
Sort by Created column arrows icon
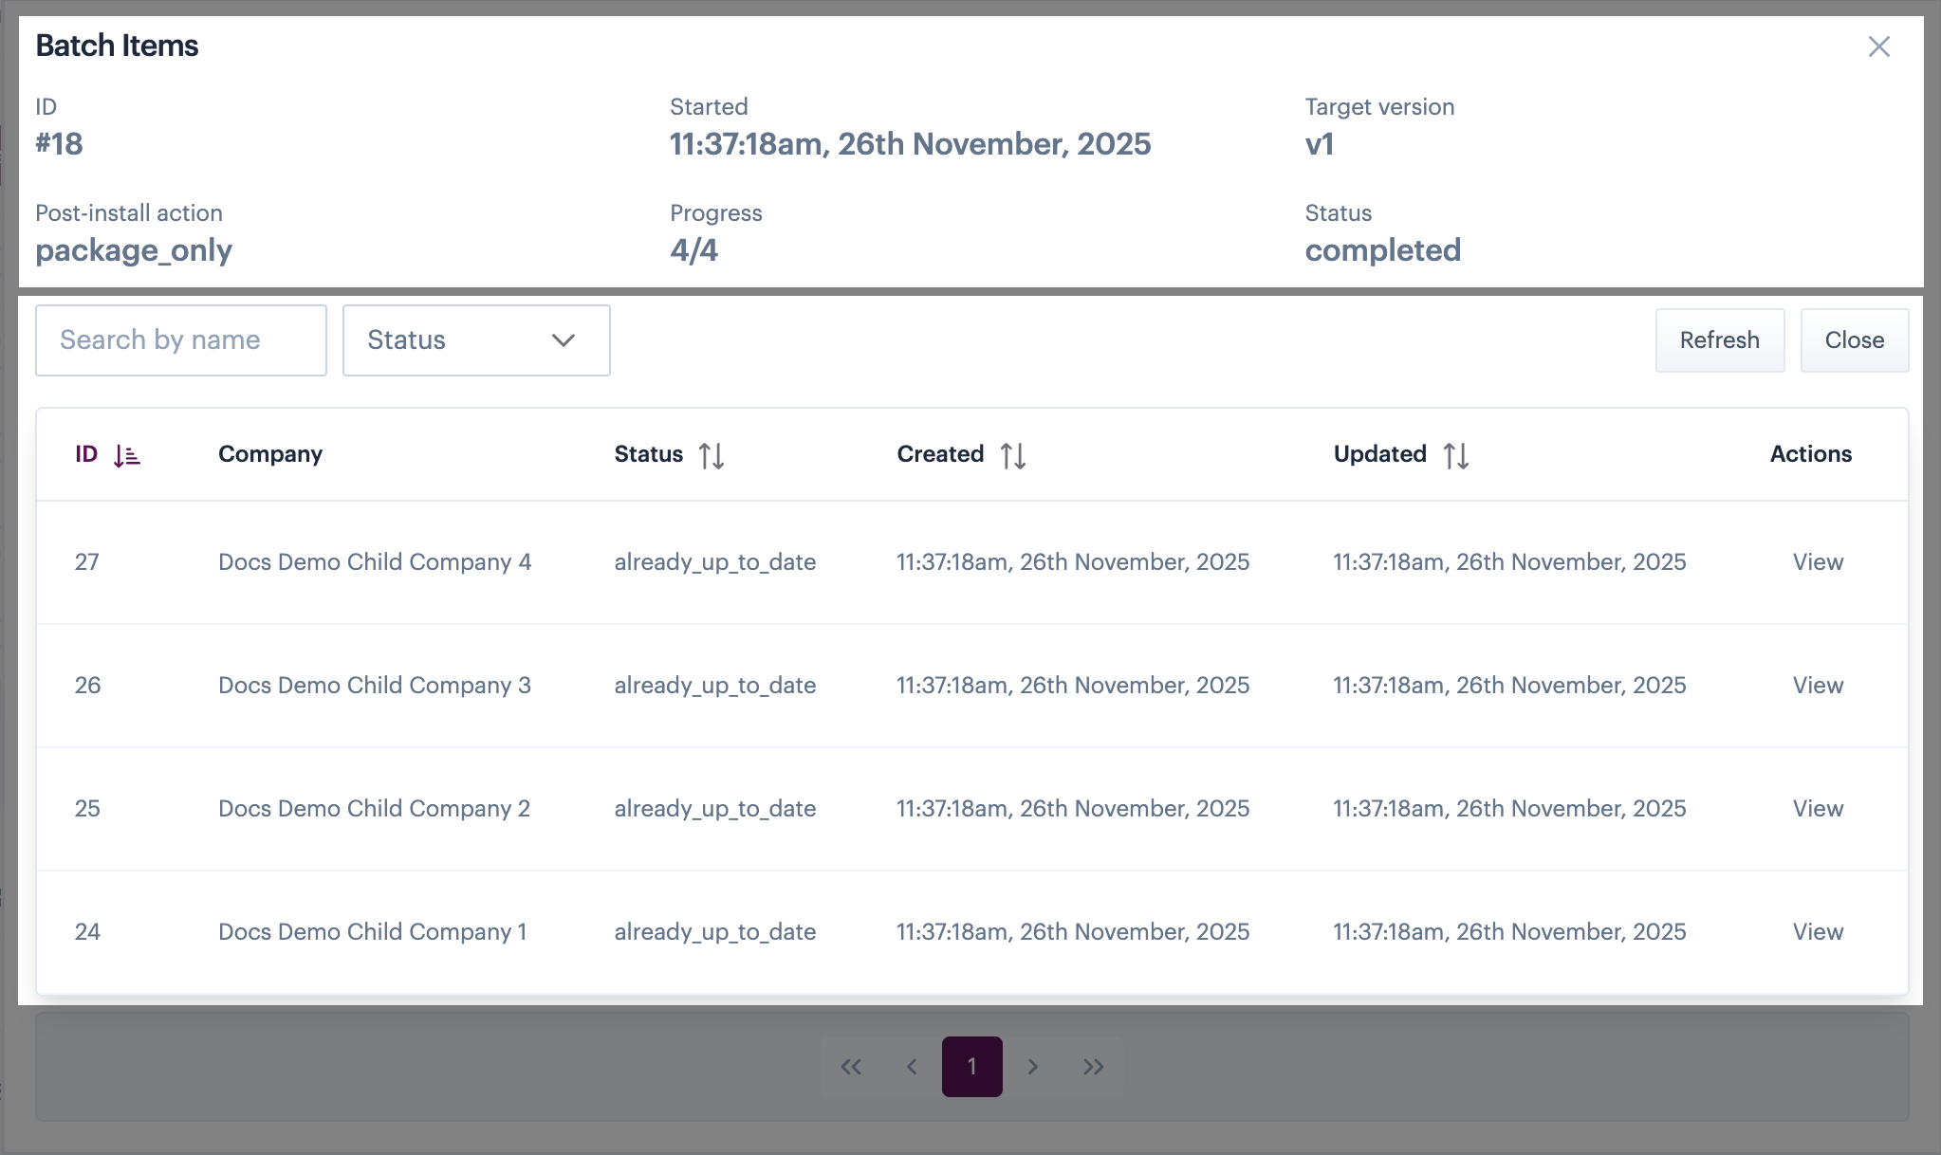tap(1012, 456)
